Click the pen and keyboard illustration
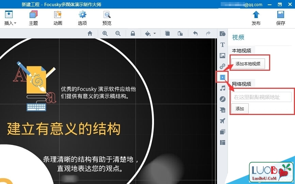 click(35, 86)
